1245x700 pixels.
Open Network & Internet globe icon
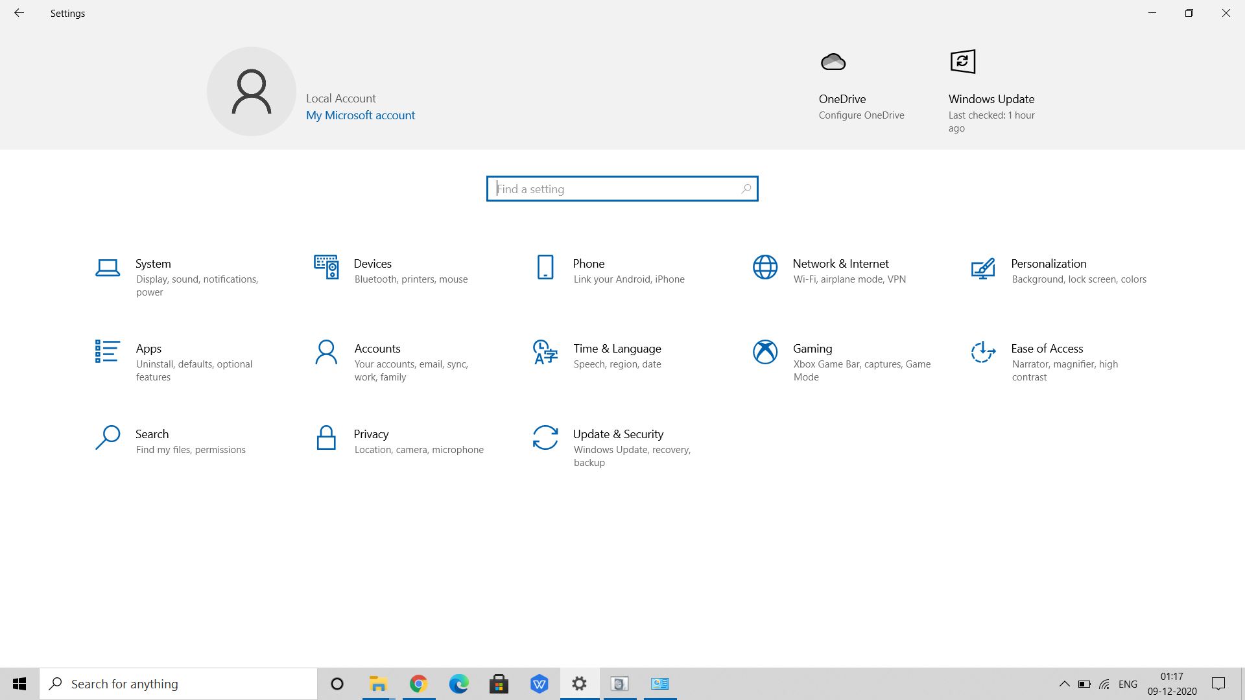(x=765, y=267)
